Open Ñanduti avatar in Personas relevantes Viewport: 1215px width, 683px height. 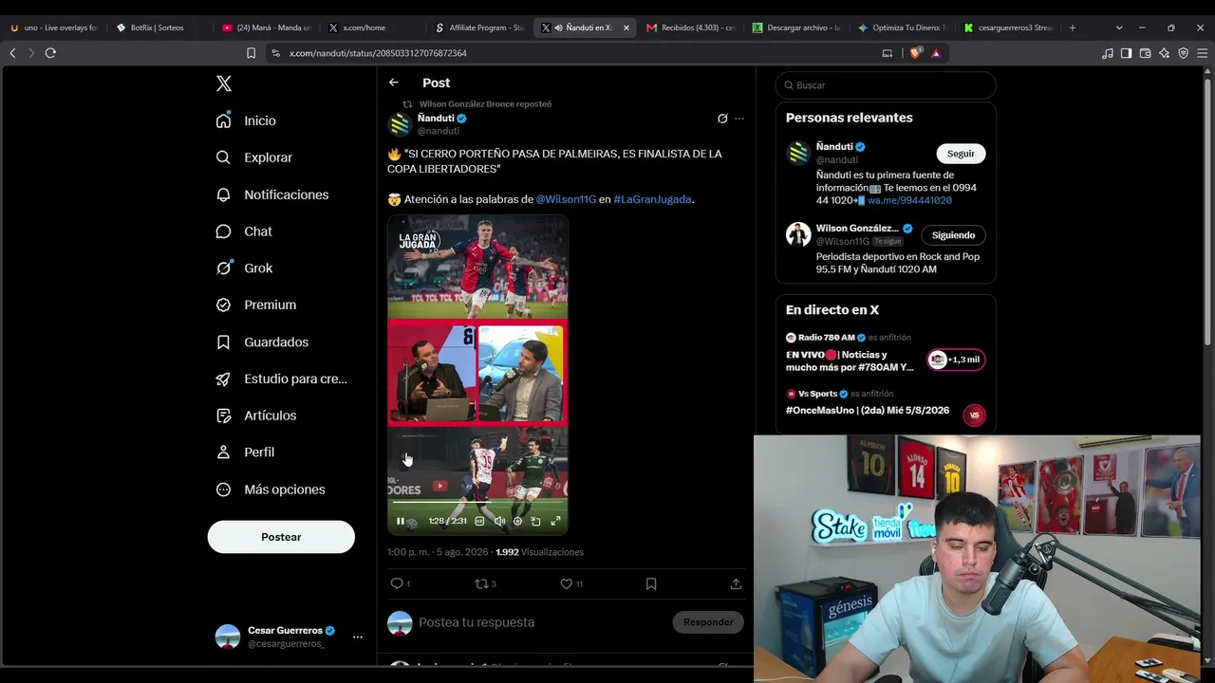798,153
